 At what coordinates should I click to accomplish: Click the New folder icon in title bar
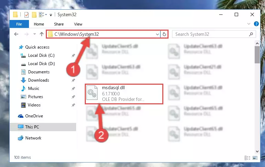34,15
